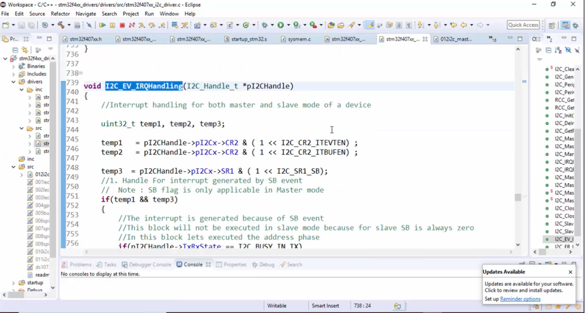Image resolution: width=585 pixels, height=313 pixels.
Task: Open the Debug configurations dropdown arrow
Action: tap(272, 25)
